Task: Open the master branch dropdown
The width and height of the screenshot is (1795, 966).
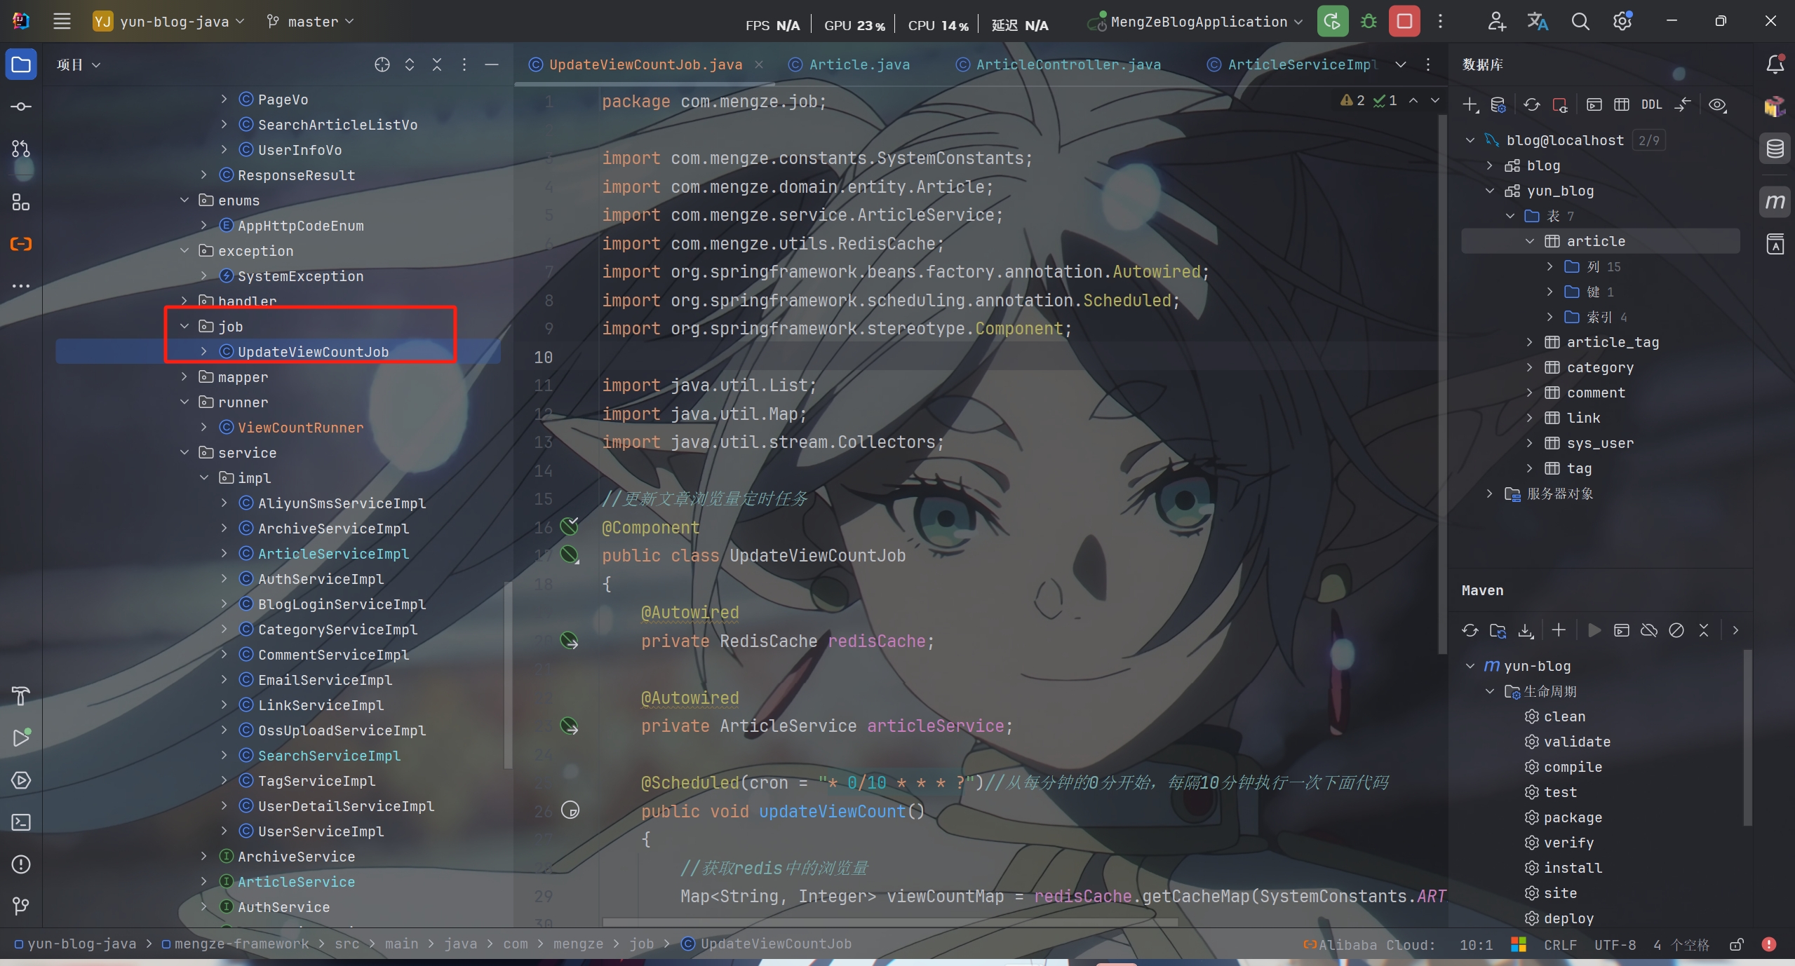Action: coord(310,22)
